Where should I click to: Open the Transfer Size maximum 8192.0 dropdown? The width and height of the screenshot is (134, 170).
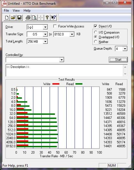point(72,34)
